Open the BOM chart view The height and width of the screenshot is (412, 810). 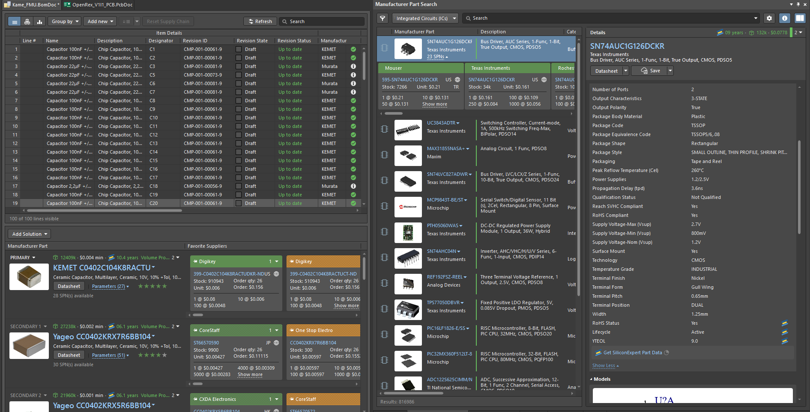39,21
